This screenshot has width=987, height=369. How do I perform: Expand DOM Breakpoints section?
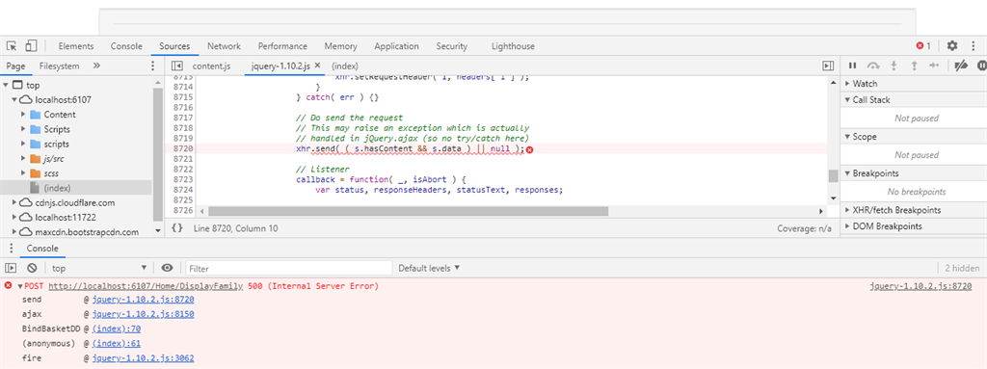[847, 226]
